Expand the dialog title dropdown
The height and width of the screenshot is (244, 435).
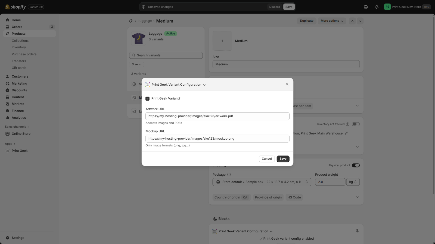[x=204, y=85]
